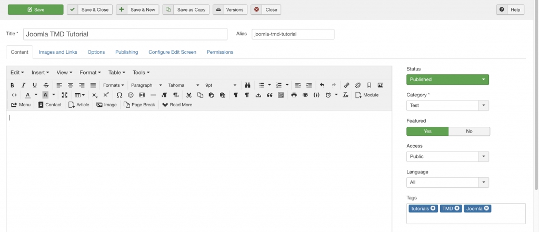Click the Alias input field

pos(293,34)
